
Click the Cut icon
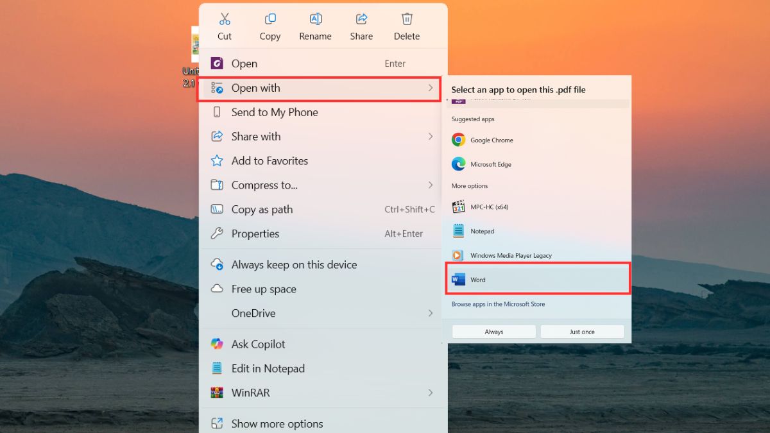click(x=224, y=19)
